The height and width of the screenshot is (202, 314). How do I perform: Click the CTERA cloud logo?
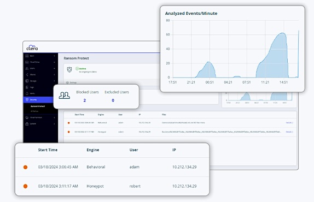[32, 47]
